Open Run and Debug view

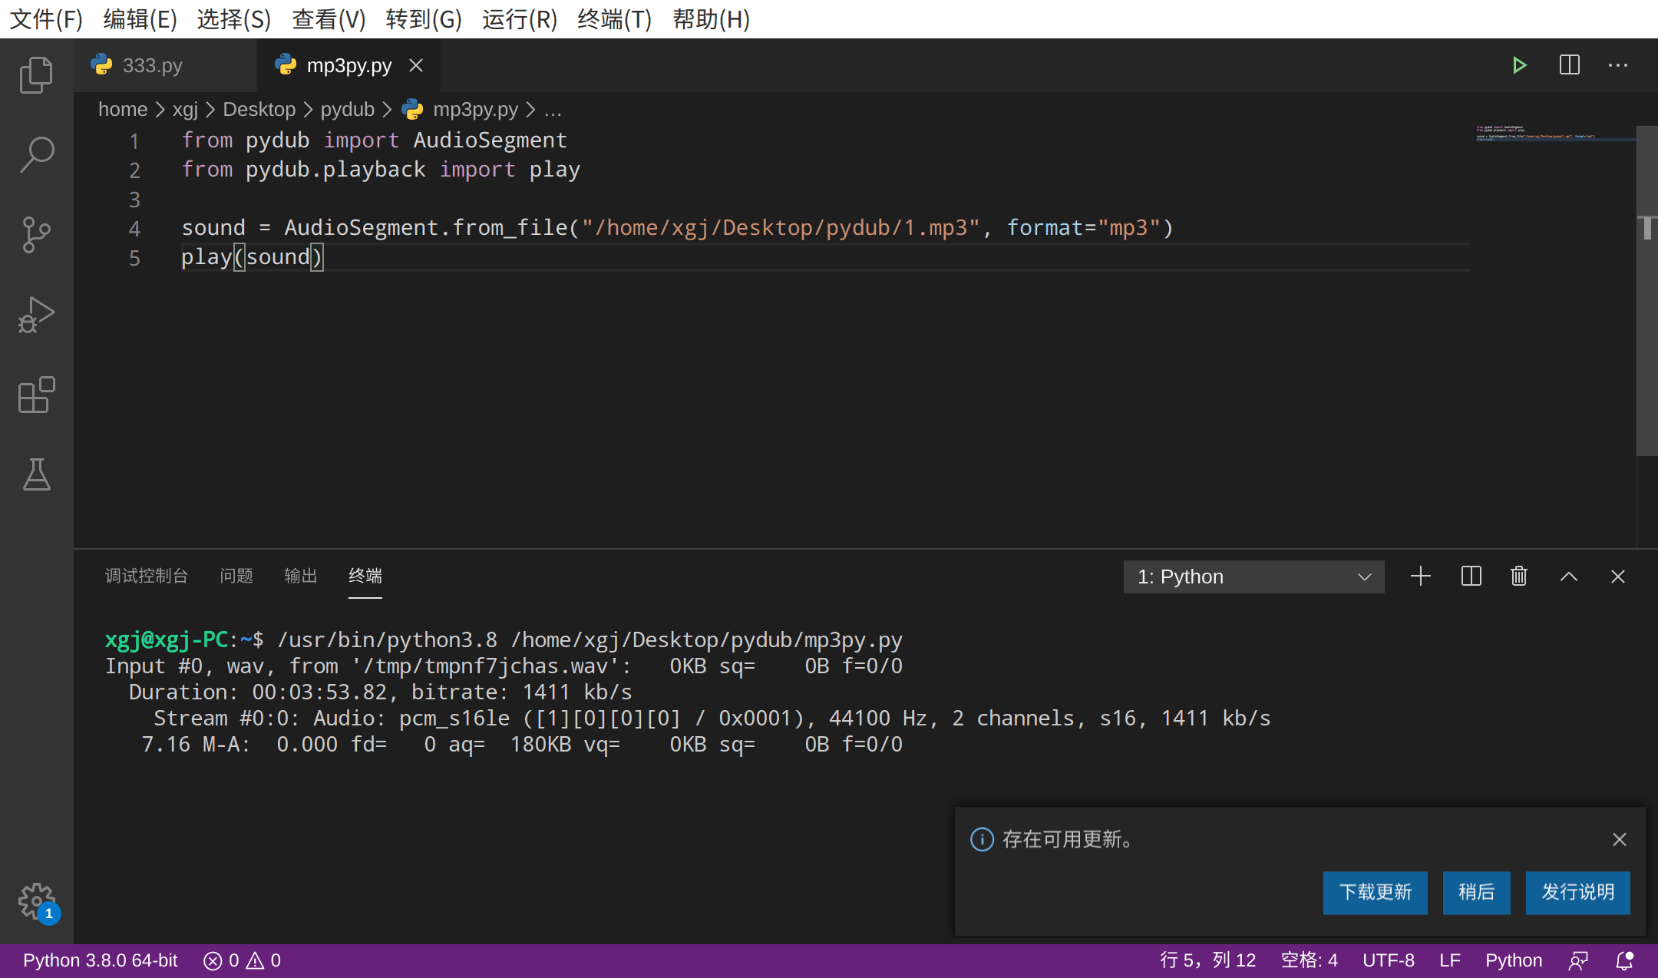coord(36,315)
